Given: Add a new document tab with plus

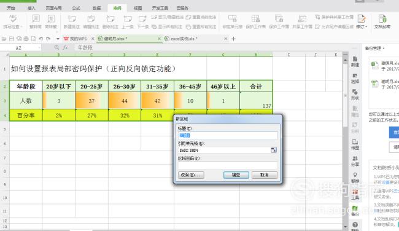Looking at the screenshot, I should point(234,39).
